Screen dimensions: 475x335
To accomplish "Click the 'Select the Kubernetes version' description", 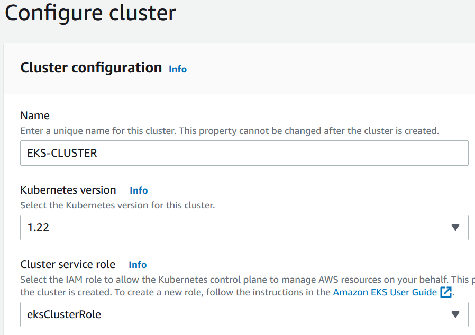I will point(117,205).
